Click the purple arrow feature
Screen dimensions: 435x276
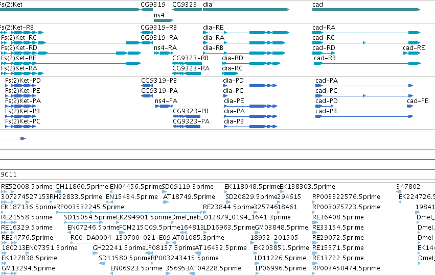(13, 139)
